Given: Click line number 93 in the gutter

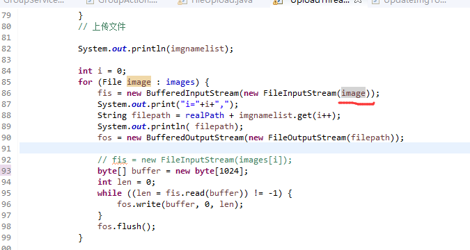Looking at the screenshot, I should click(6, 171).
